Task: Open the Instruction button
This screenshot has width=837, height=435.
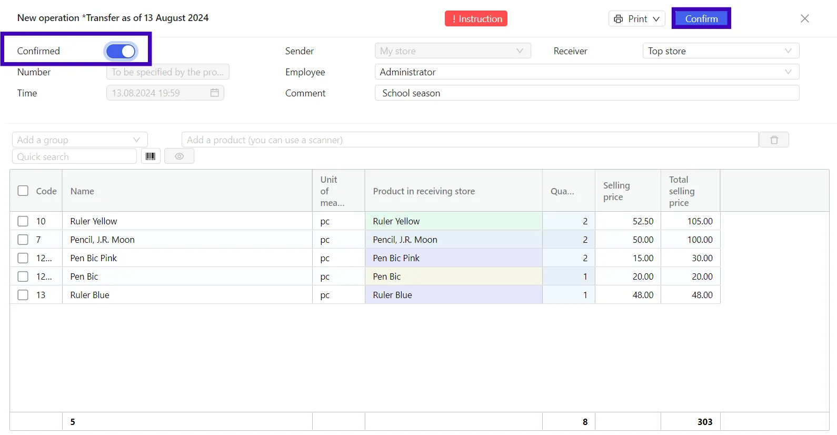Action: click(x=476, y=19)
